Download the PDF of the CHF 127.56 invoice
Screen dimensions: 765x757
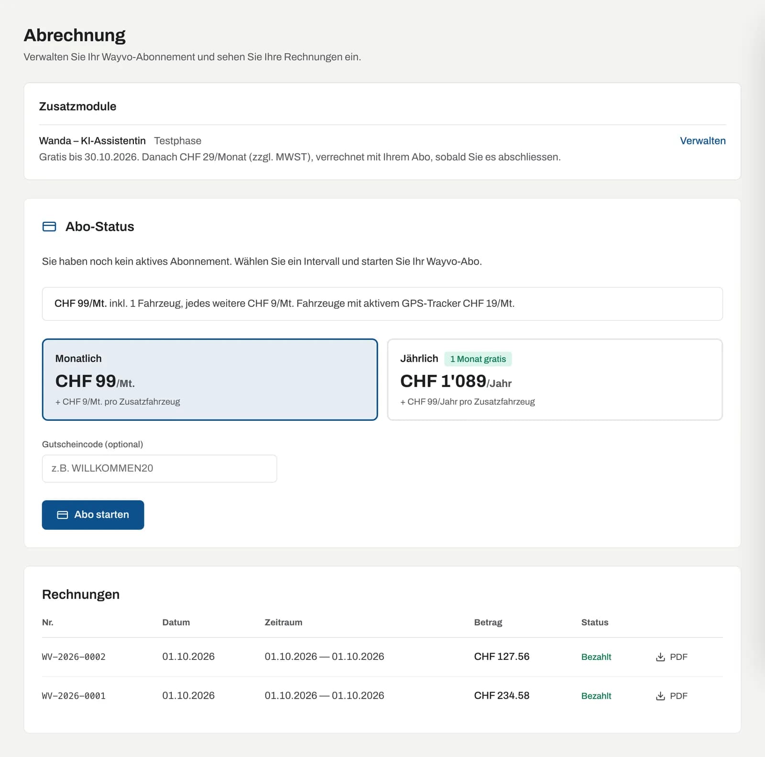pos(671,657)
